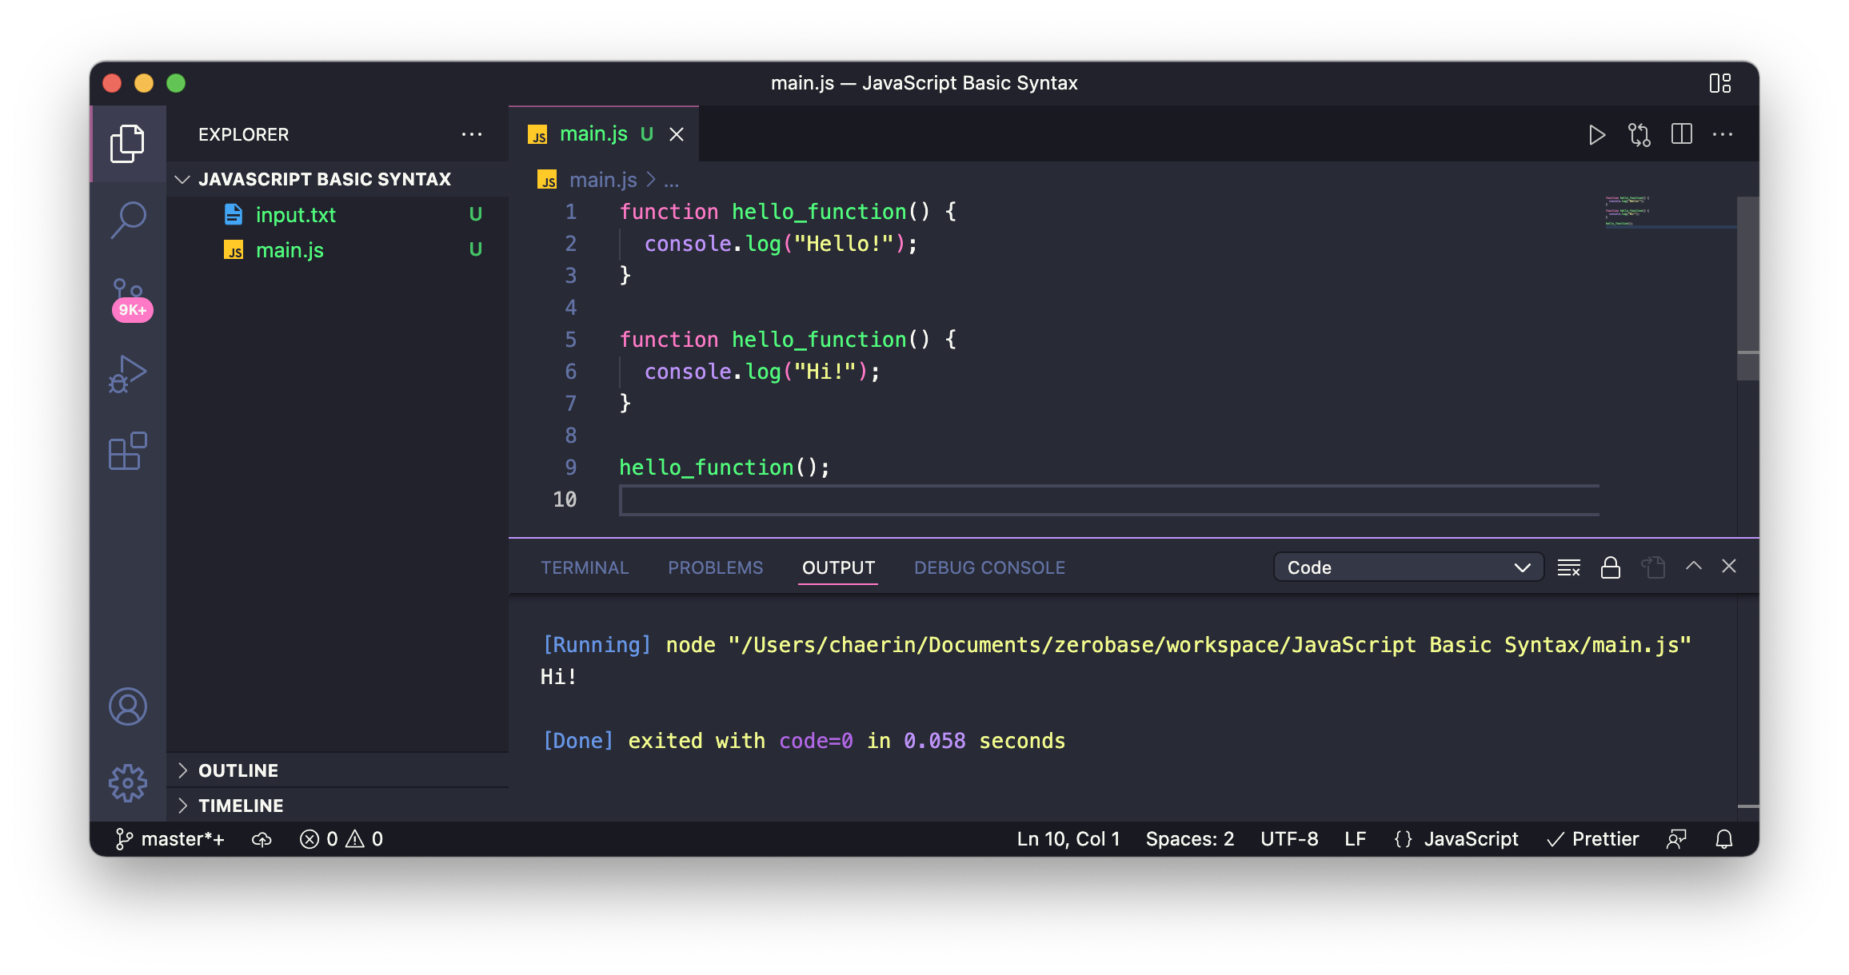Click the Prettier status bar button
Viewport: 1849px width, 975px height.
[1593, 839]
